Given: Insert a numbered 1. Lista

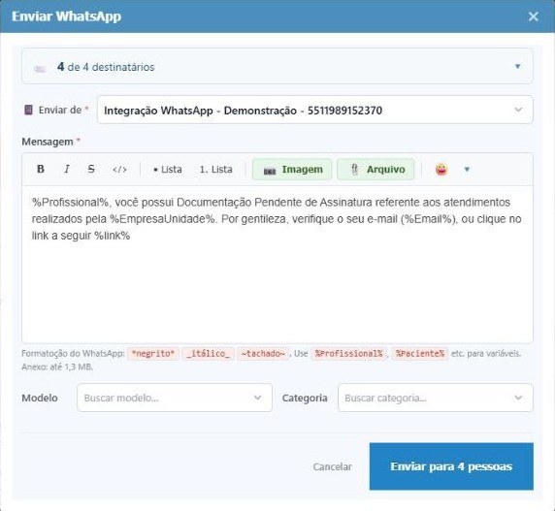Looking at the screenshot, I should [216, 170].
